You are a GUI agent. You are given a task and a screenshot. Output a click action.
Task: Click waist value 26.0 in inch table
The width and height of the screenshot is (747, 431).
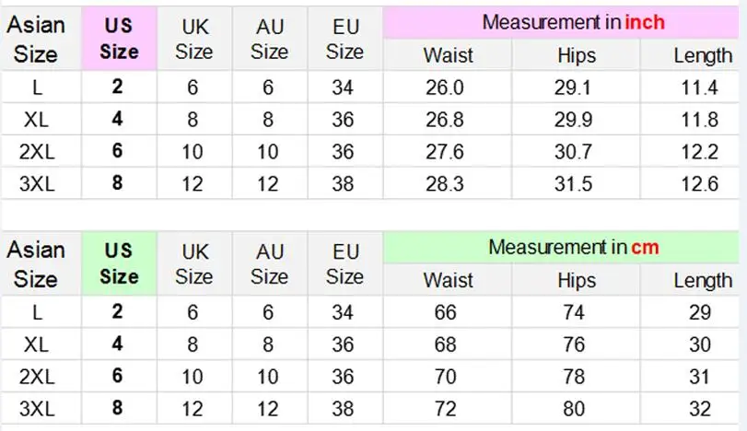click(x=445, y=87)
